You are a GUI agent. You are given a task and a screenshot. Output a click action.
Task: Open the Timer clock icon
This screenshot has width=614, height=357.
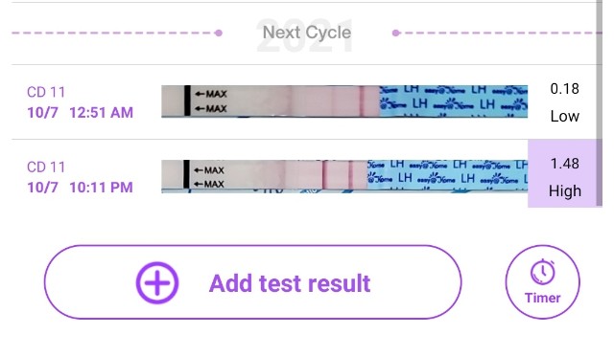coord(542,272)
